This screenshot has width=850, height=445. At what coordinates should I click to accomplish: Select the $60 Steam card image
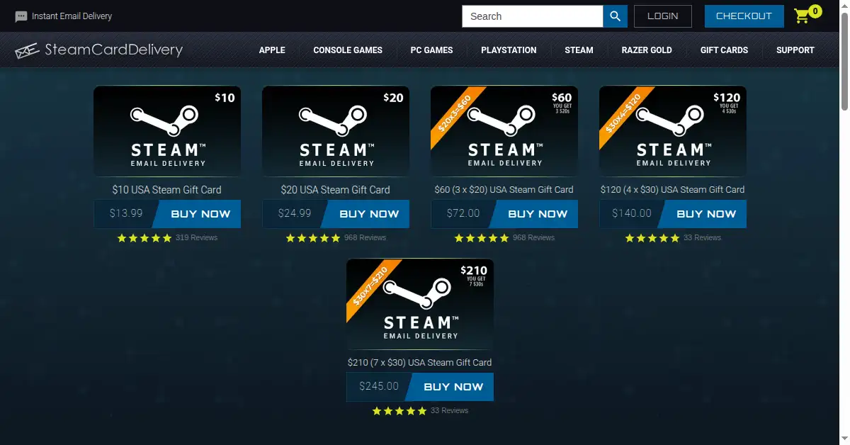pyautogui.click(x=504, y=131)
